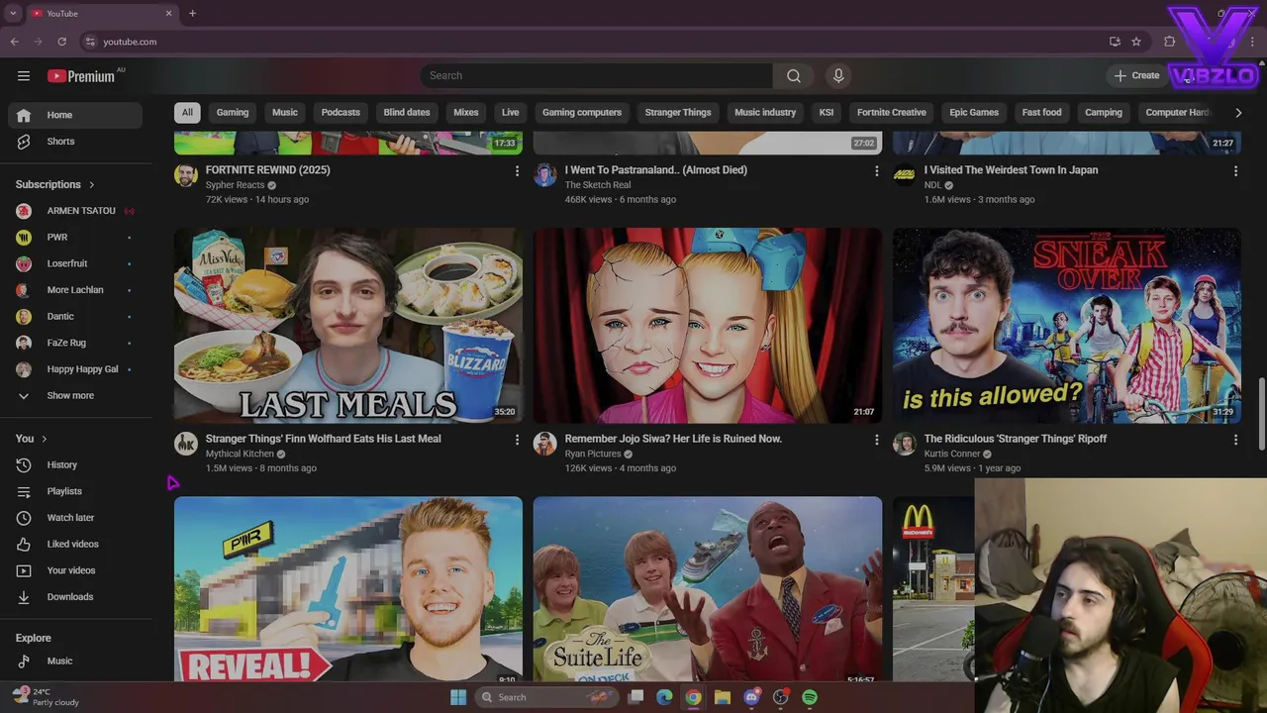This screenshot has height=713, width=1267.
Task: Open Ryan Pictures channel avatar
Action: [545, 444]
